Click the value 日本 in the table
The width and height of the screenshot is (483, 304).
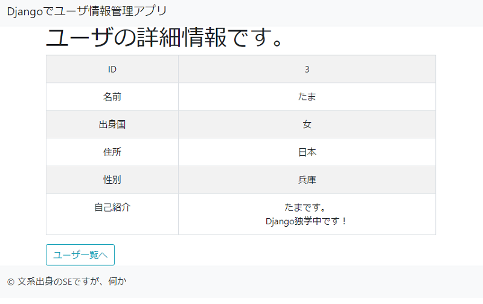pyautogui.click(x=307, y=152)
